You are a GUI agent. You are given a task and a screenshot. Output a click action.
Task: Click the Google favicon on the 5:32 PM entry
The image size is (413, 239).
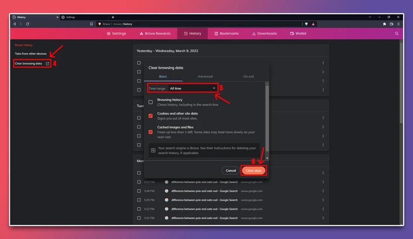(167, 182)
